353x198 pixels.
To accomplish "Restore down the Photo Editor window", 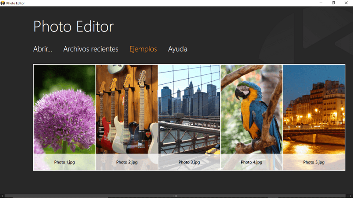I will tap(333, 3).
